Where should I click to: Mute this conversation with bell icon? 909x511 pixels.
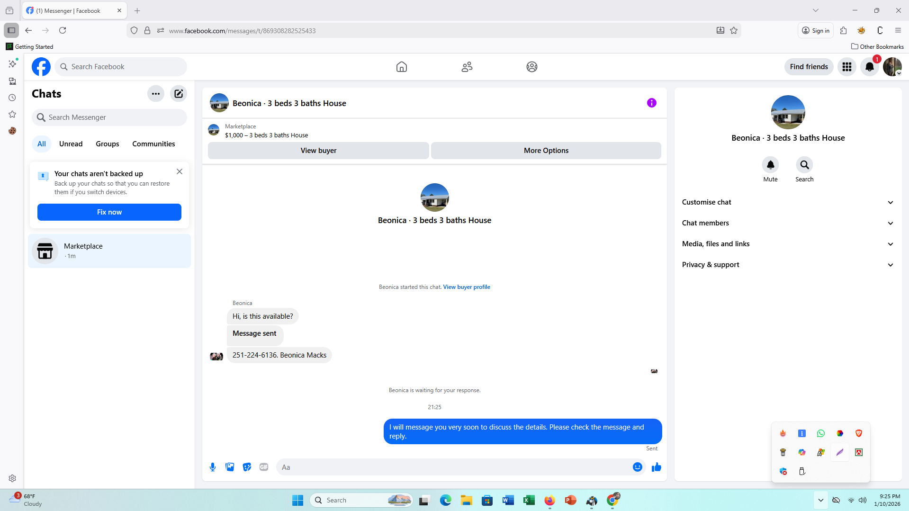pyautogui.click(x=771, y=165)
